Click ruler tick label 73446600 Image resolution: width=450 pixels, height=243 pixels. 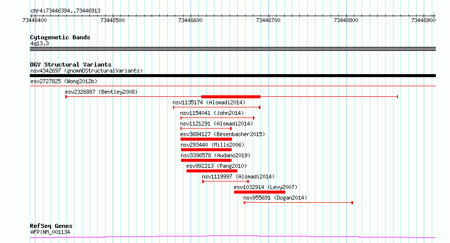pos(190,20)
